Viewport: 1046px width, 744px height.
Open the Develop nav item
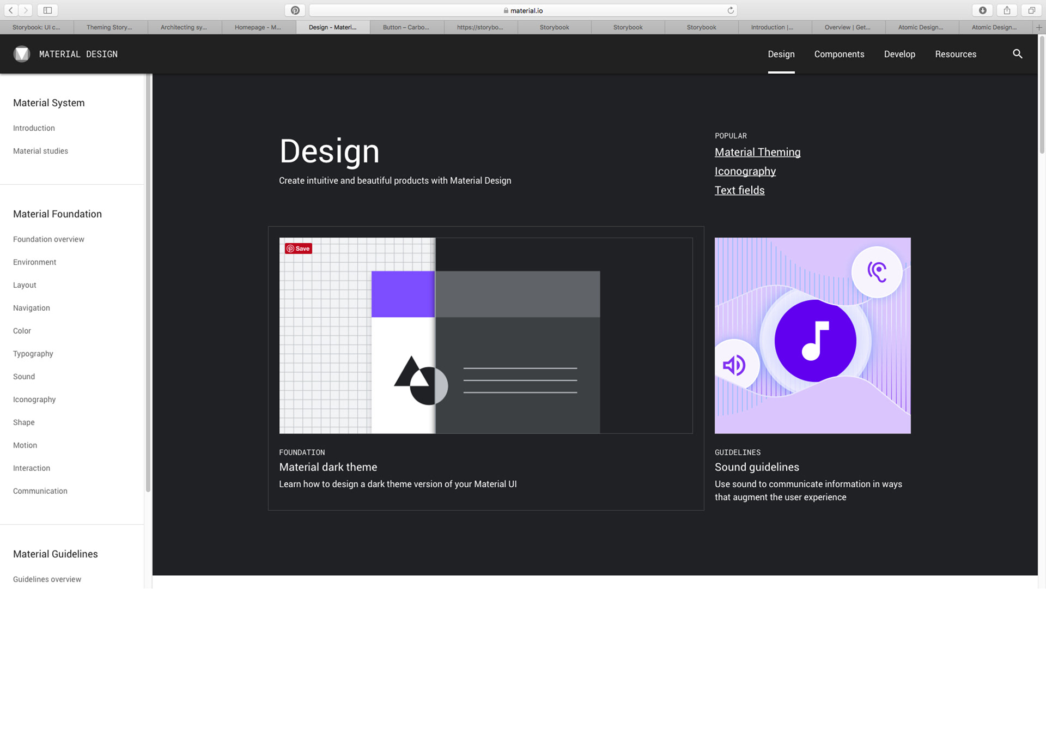(899, 54)
